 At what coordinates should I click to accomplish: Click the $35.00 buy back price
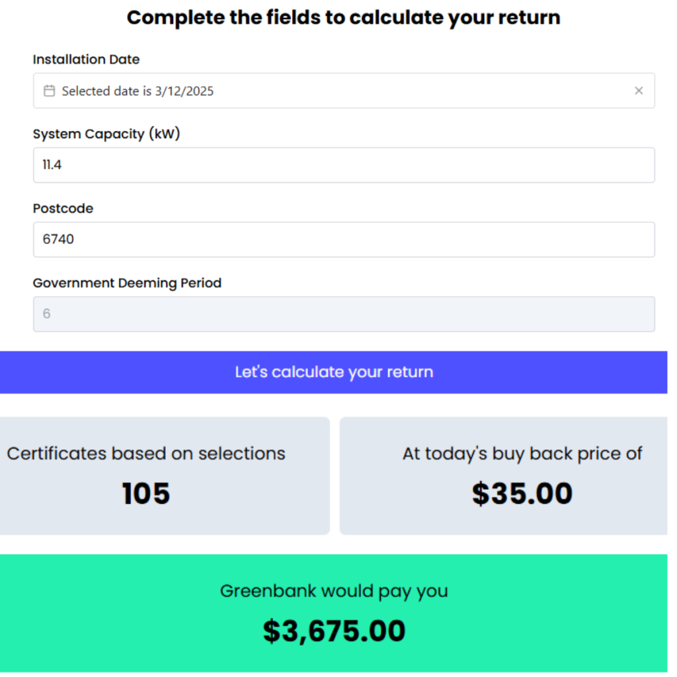(x=522, y=493)
